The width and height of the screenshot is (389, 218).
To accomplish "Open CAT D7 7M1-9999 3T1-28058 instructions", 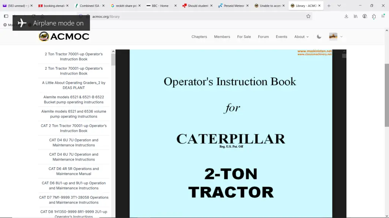I will coord(74,200).
